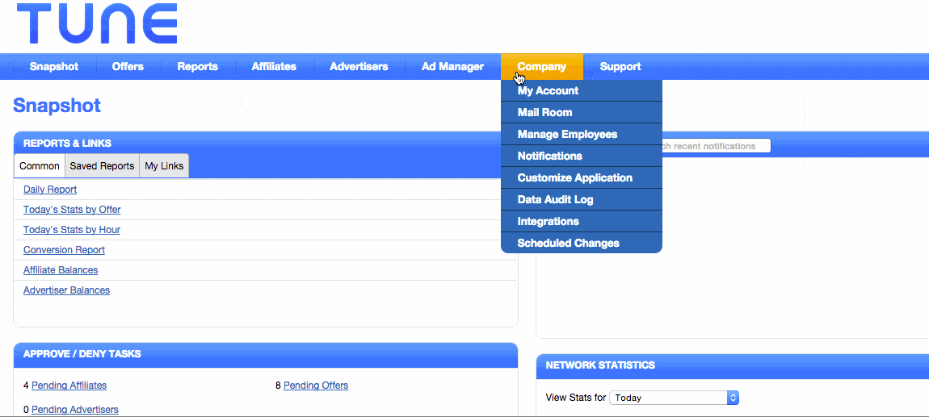This screenshot has width=929, height=417.
Task: Open Mail Room from the dropdown
Action: click(544, 113)
